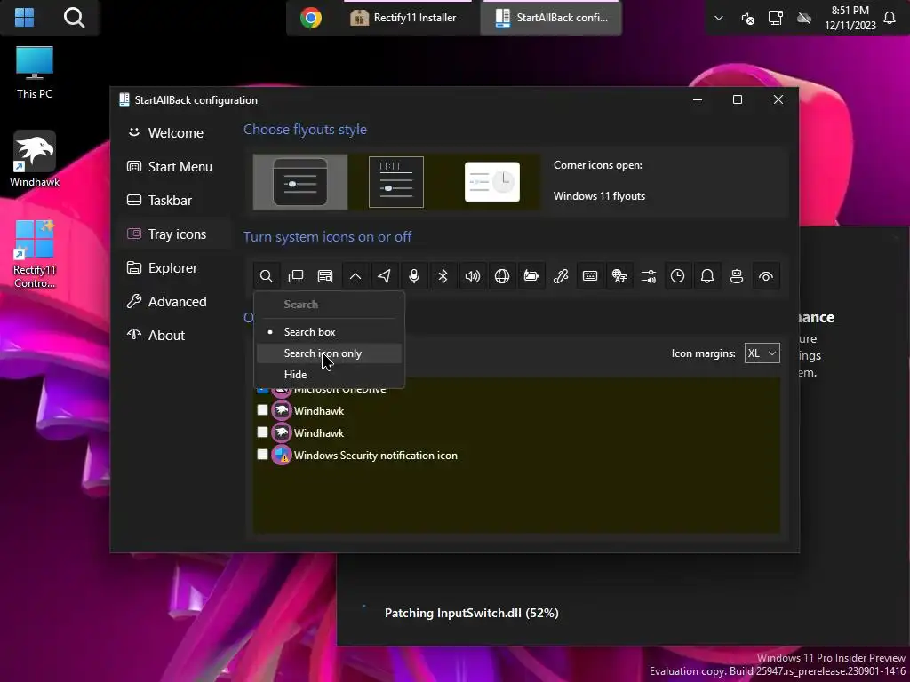Check the Windhawk box just below Microsoft OneDrive
The image size is (910, 682).
pos(262,410)
